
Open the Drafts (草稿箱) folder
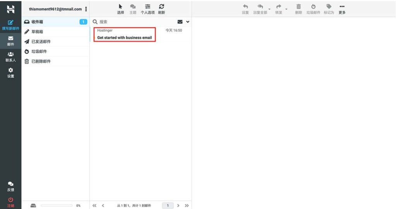point(56,32)
